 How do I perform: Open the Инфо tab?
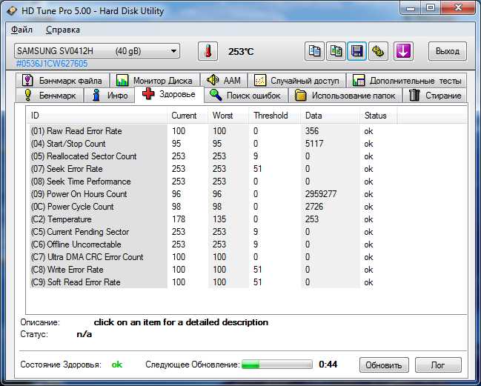pyautogui.click(x=110, y=96)
